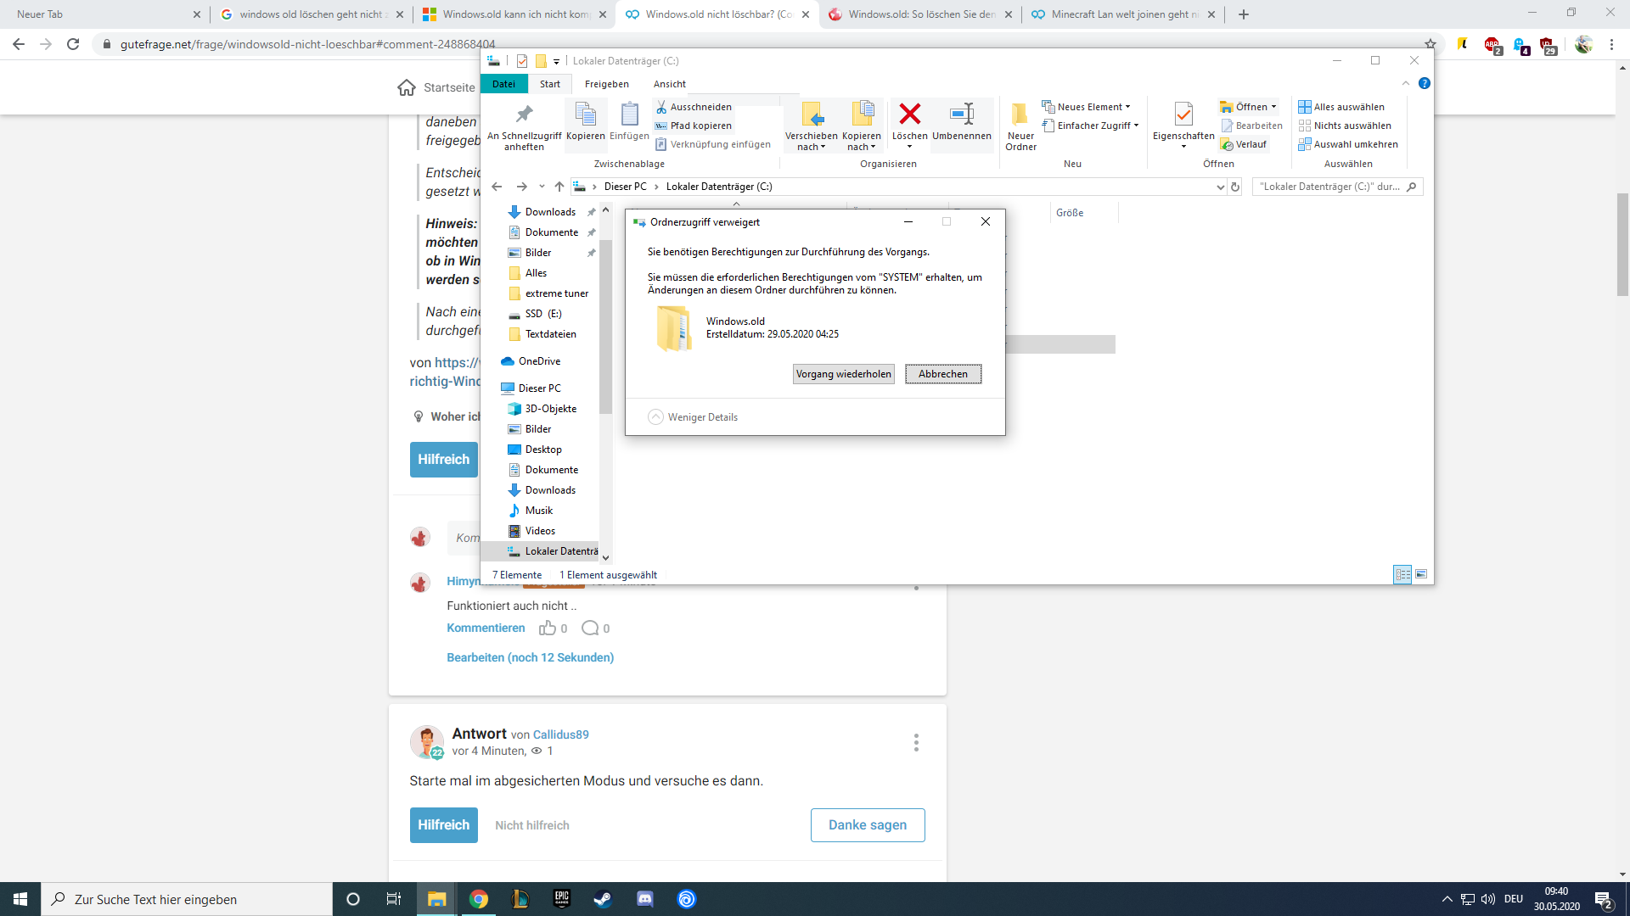Open Steam from the taskbar
1630x916 pixels.
coord(603,899)
